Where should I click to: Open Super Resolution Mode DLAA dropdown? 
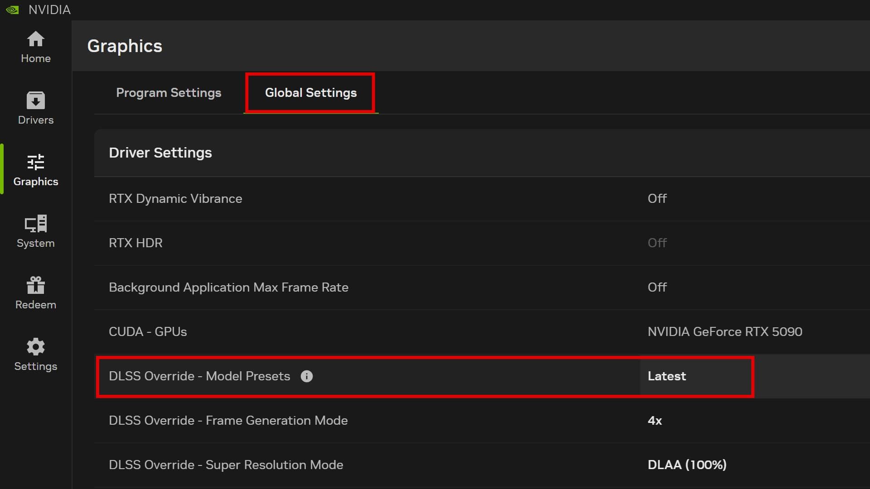(687, 465)
